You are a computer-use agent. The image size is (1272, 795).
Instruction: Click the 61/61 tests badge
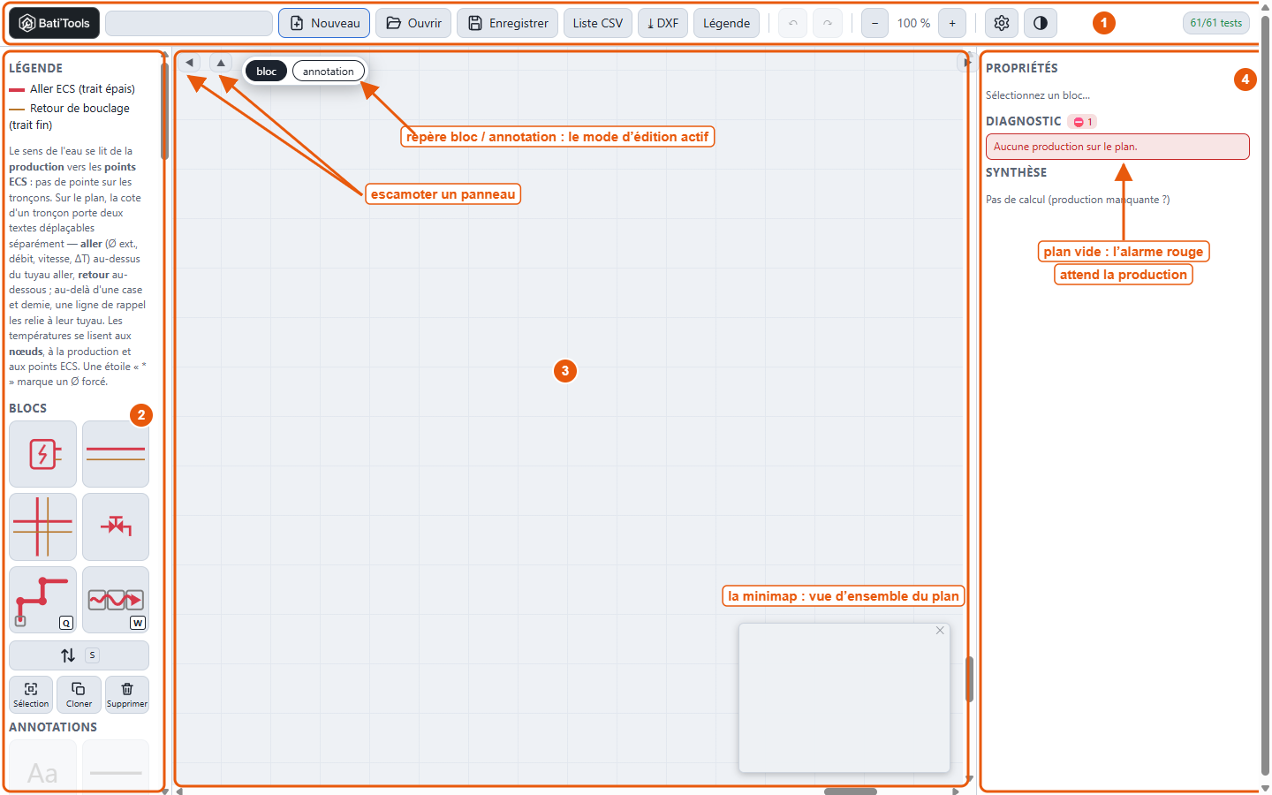coord(1216,23)
